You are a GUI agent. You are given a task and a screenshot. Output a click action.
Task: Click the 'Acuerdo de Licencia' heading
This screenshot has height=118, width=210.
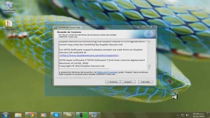69,32
